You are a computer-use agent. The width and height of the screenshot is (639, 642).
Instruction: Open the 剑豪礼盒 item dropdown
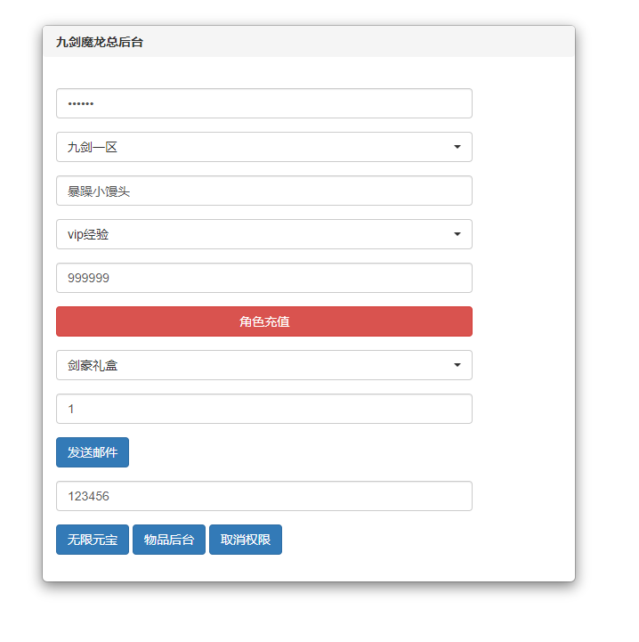[263, 365]
